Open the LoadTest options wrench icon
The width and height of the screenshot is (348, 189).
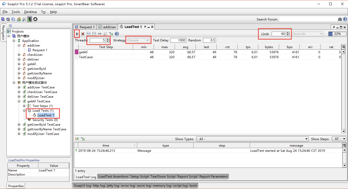tap(105, 34)
